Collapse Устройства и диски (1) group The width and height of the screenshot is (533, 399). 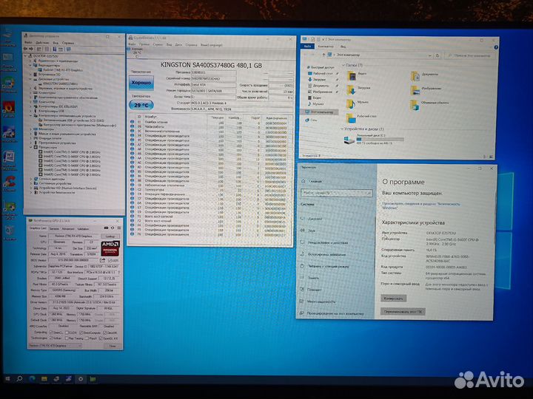[342, 129]
